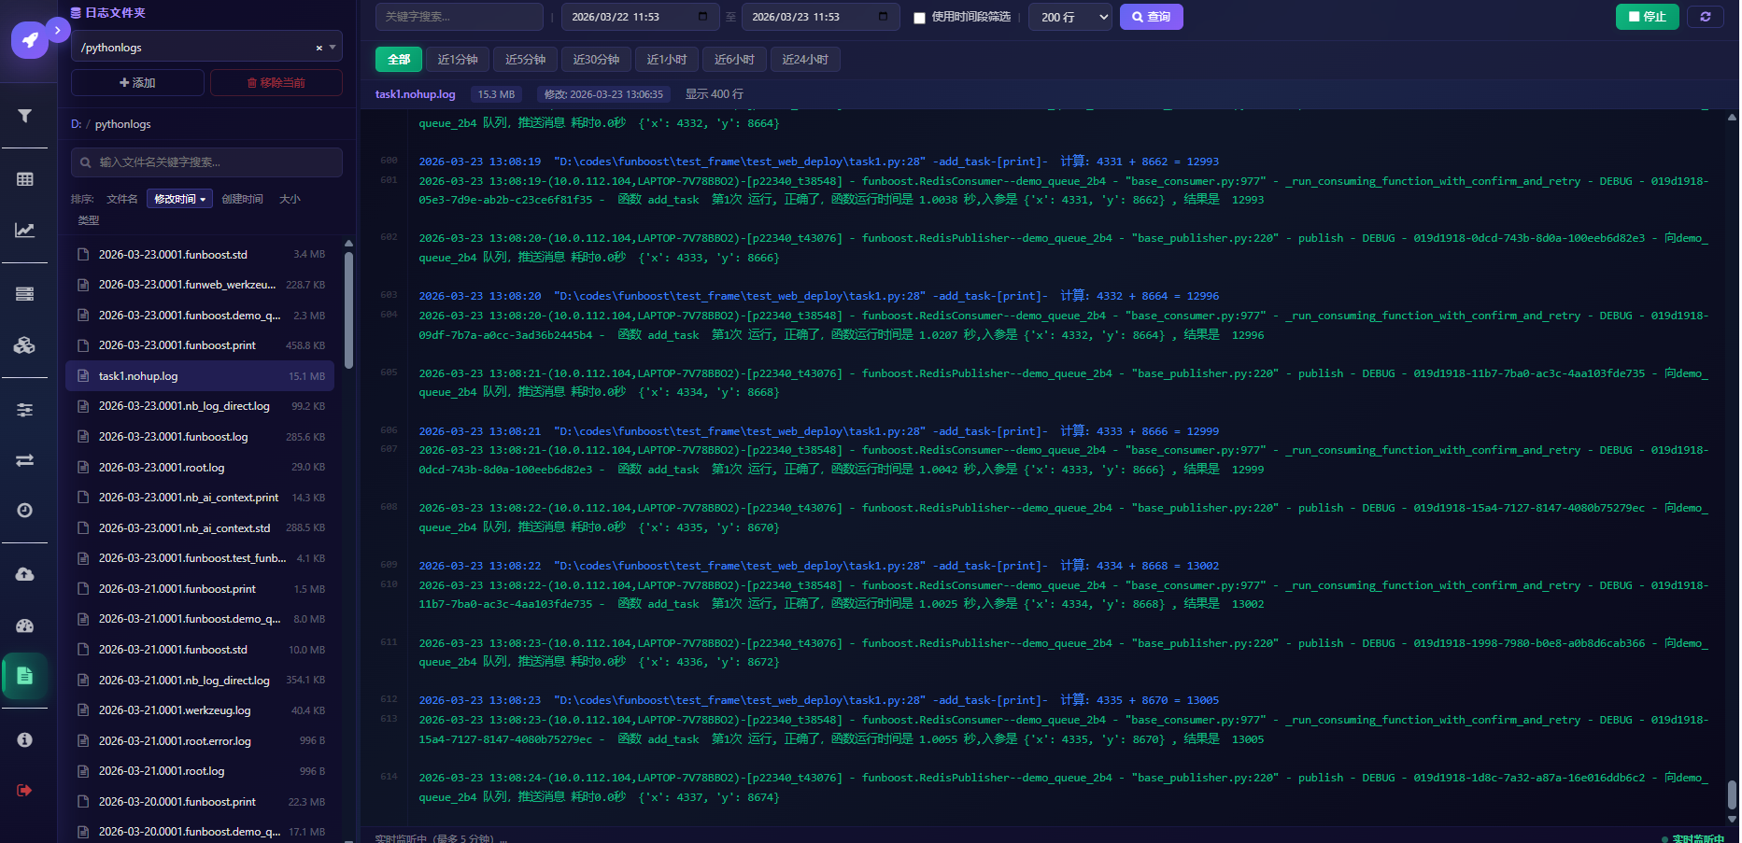The height and width of the screenshot is (843, 1742).
Task: Open file 2026-03-21.0001.werkzeug.log
Action: (200, 710)
